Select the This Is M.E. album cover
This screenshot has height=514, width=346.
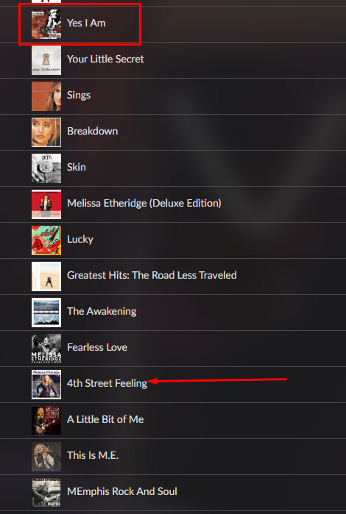point(46,457)
